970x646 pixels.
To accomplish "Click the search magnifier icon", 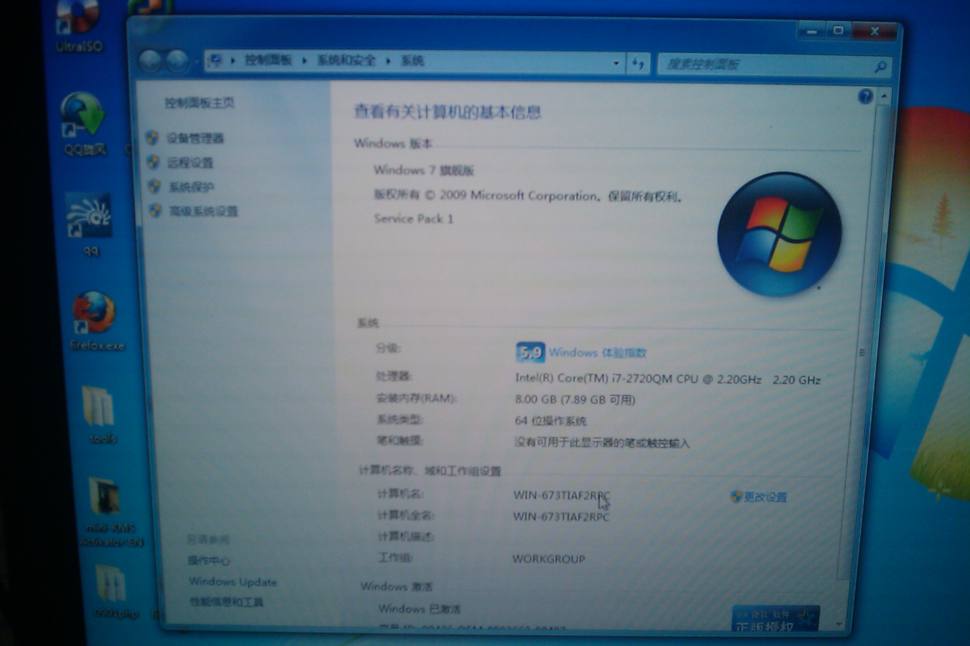I will 880,66.
